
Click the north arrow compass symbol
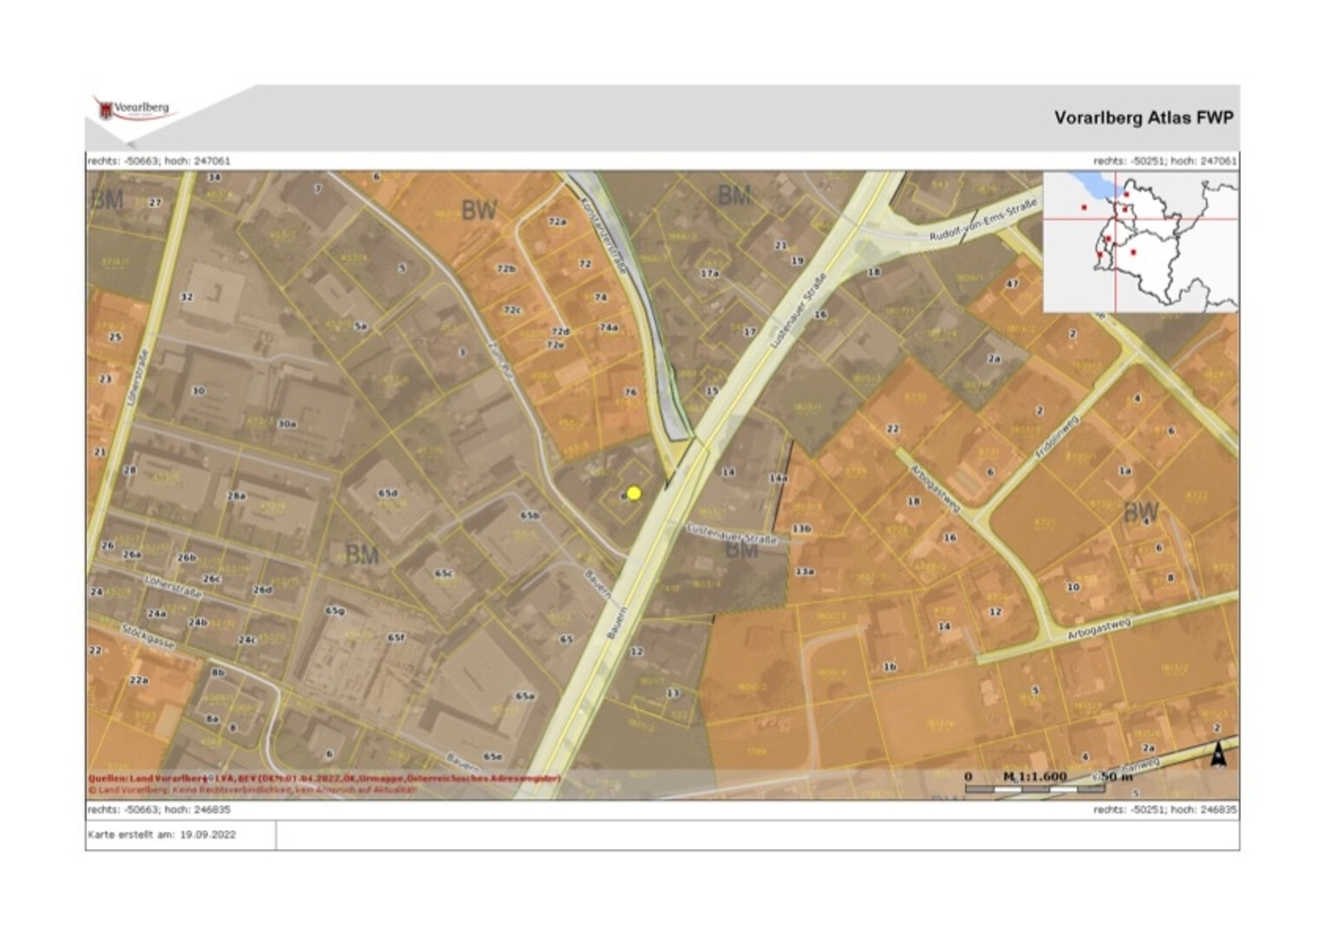click(1218, 755)
